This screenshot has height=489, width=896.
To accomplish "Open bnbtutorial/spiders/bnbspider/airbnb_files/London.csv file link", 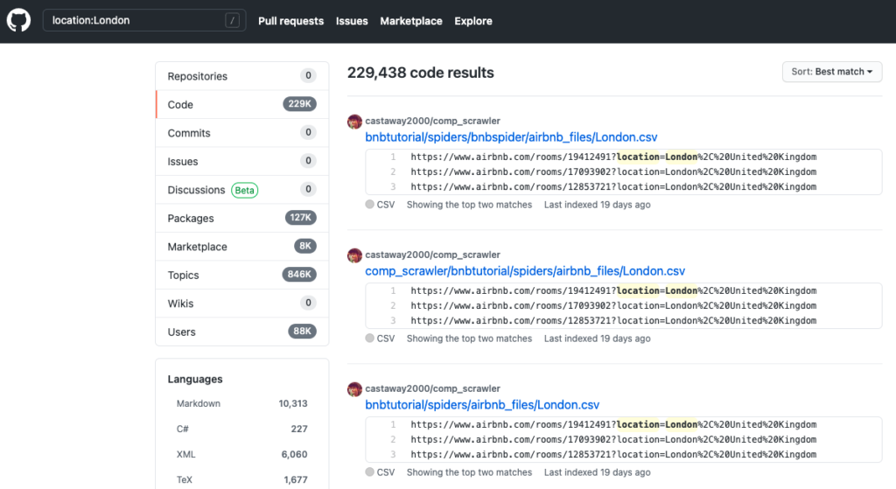I will click(x=511, y=137).
